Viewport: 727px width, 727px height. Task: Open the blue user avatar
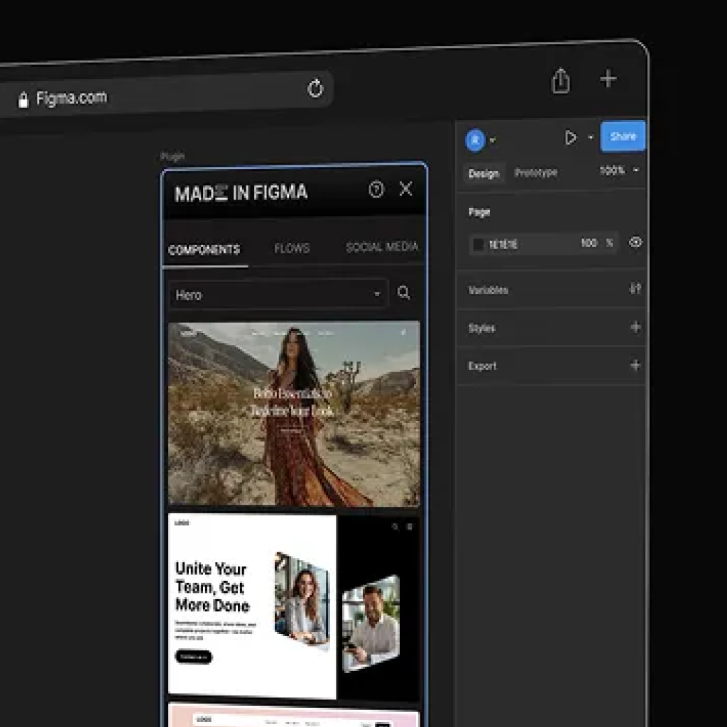click(475, 140)
